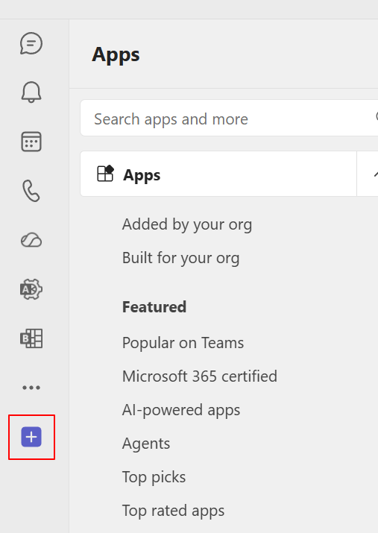Open the Calendar icon in sidebar
Image resolution: width=378 pixels, height=533 pixels.
(x=31, y=142)
